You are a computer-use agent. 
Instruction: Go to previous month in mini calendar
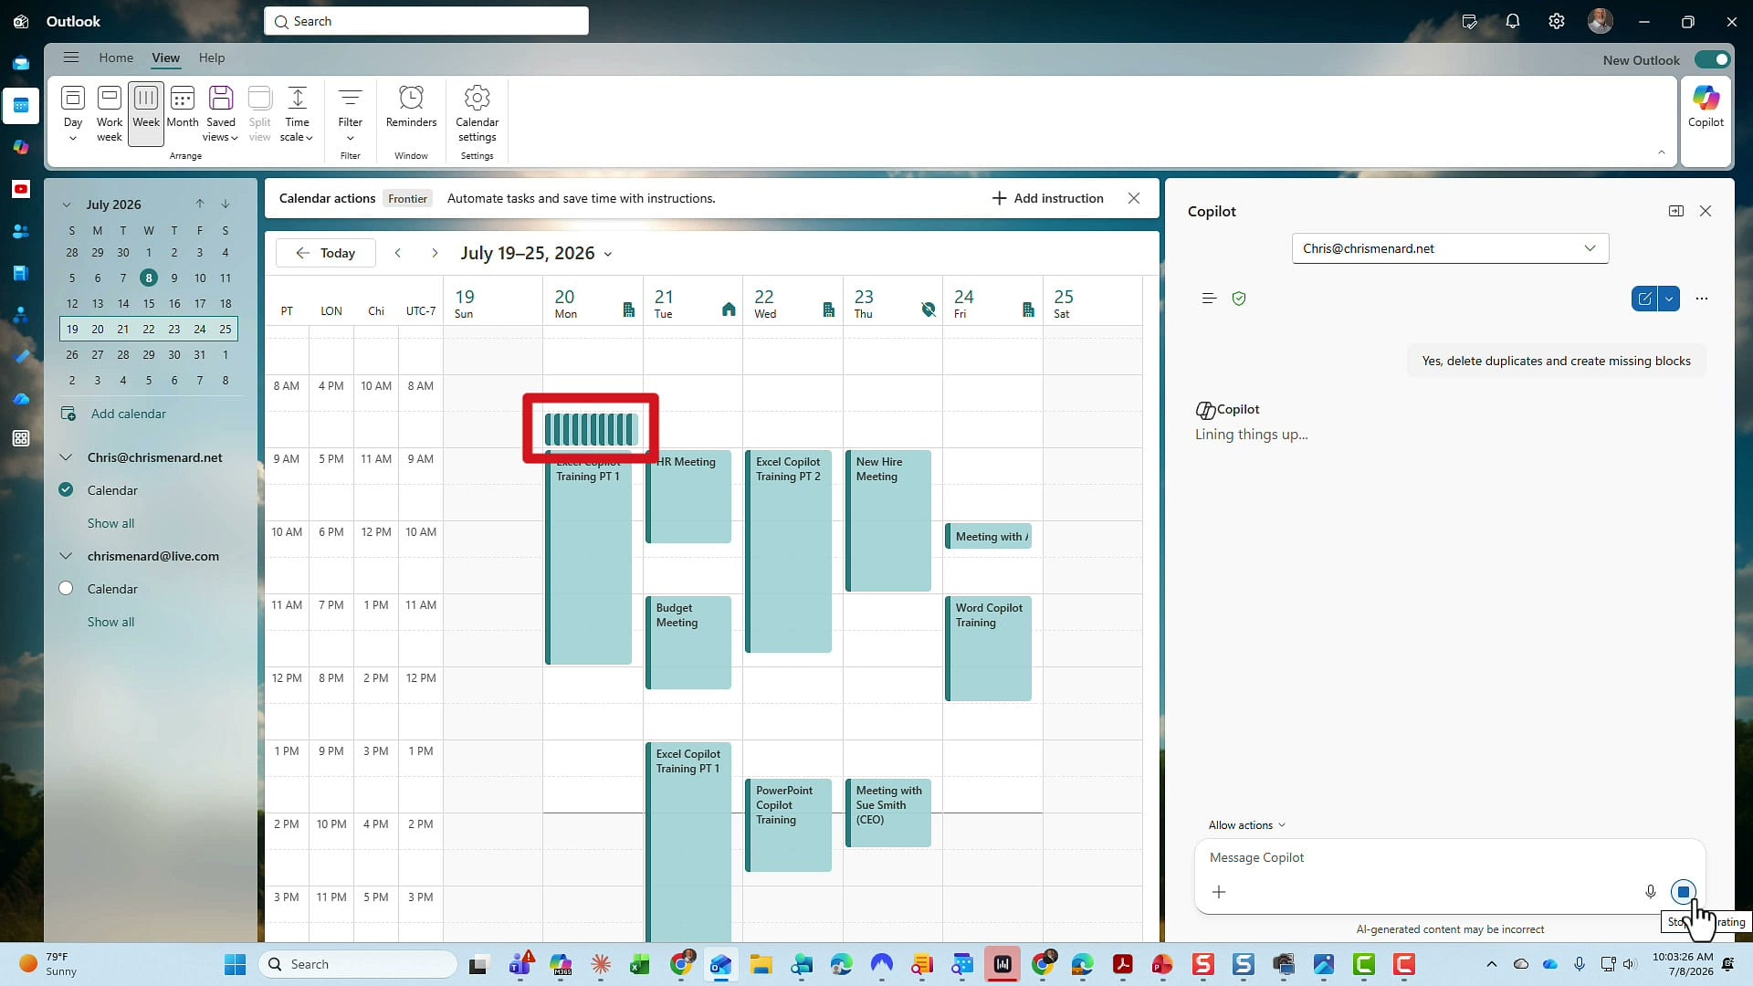coord(199,204)
